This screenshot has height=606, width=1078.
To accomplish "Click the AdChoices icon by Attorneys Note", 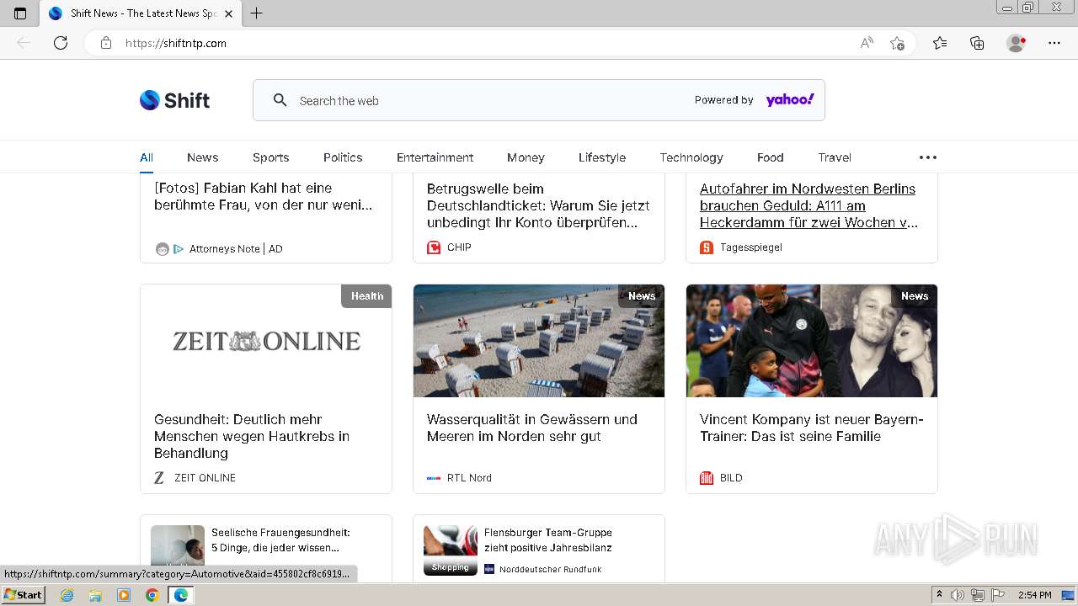I will click(179, 249).
